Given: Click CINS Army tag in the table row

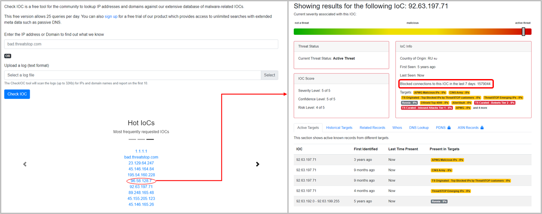Looking at the screenshot, I should click(441, 170).
